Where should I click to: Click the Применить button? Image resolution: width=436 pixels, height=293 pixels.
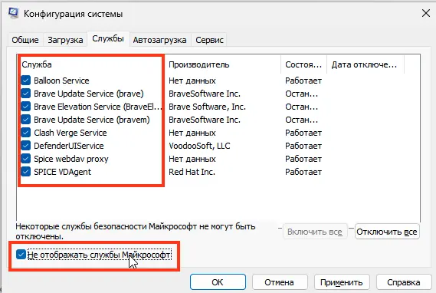pyautogui.click(x=342, y=282)
